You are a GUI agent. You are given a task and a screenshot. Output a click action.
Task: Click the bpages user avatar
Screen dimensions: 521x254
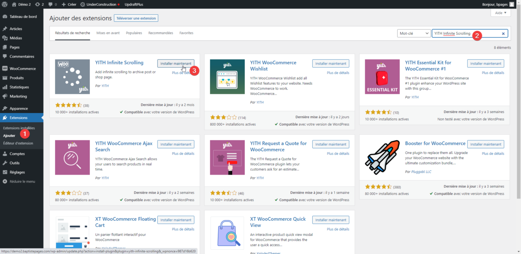coord(511,4)
